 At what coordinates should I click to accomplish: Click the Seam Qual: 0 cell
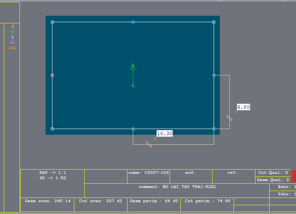click(x=273, y=180)
